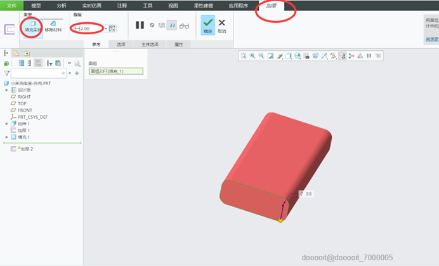Open the 主体选项 (Body Options) tab
The width and height of the screenshot is (439, 266).
click(150, 44)
